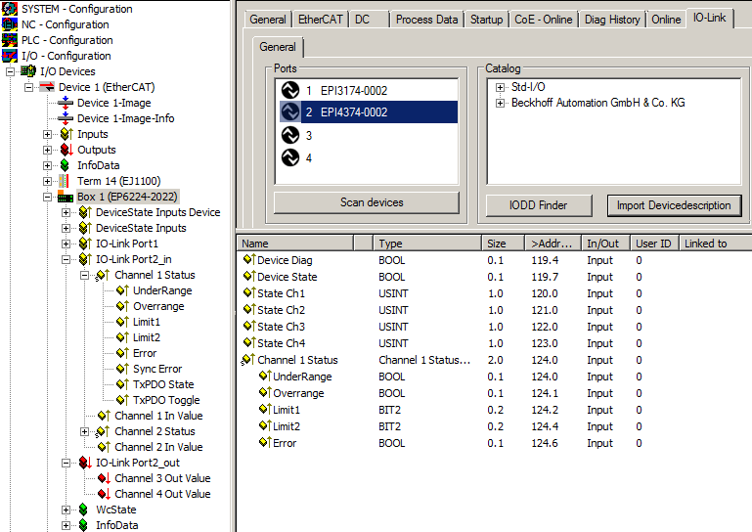This screenshot has height=532, width=752.
Task: Expand the IO-Link Port1 node
Action: click(x=66, y=244)
